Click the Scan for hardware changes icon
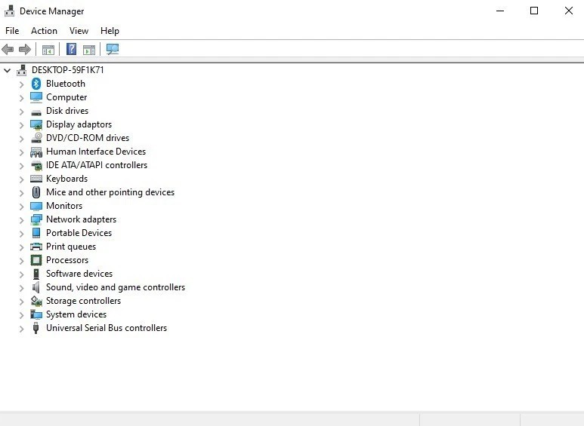The width and height of the screenshot is (584, 426). 112,49
